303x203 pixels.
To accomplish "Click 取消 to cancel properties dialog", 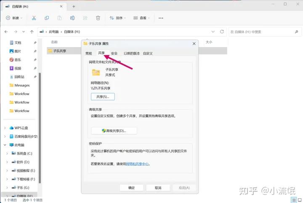I will [158, 188].
